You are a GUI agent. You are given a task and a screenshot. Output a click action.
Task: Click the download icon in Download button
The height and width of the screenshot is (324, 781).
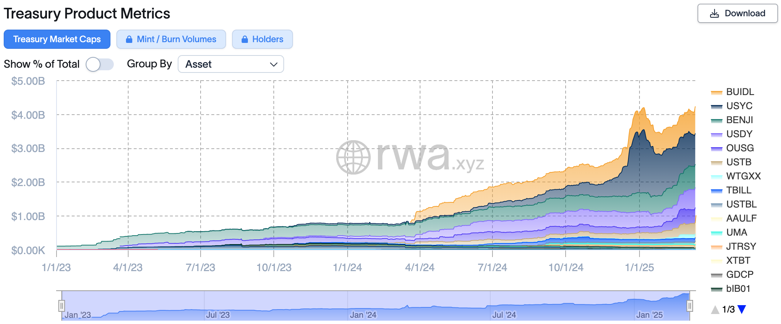715,14
